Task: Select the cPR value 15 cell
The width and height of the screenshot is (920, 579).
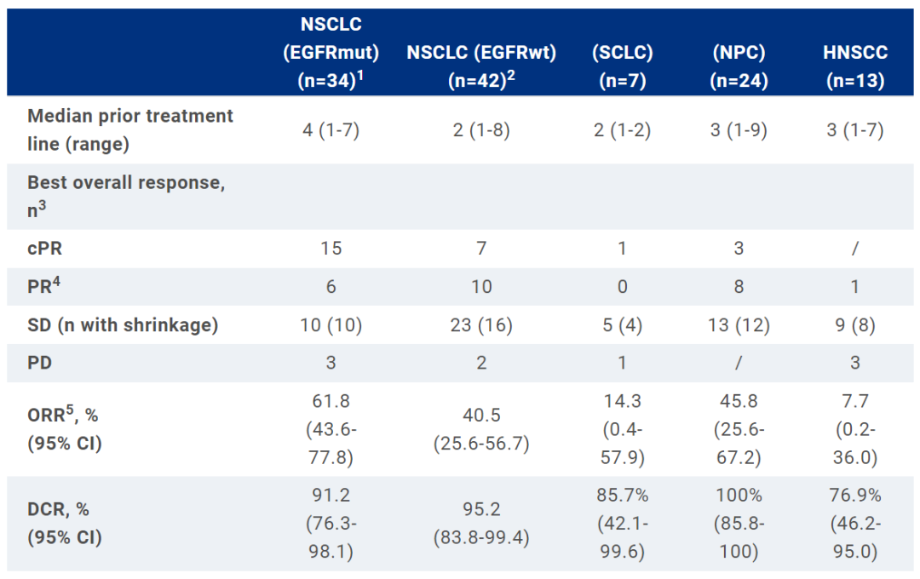Action: click(x=331, y=248)
